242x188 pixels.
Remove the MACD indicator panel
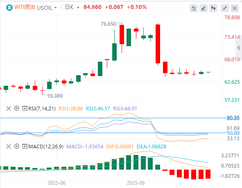click(x=9, y=146)
